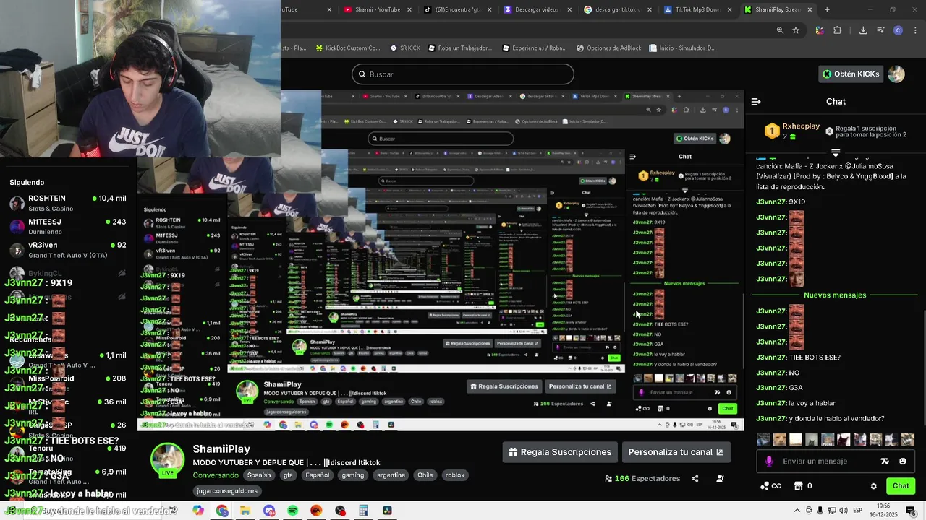
Task: Open Calculator from the taskbar
Action: pyautogui.click(x=364, y=511)
